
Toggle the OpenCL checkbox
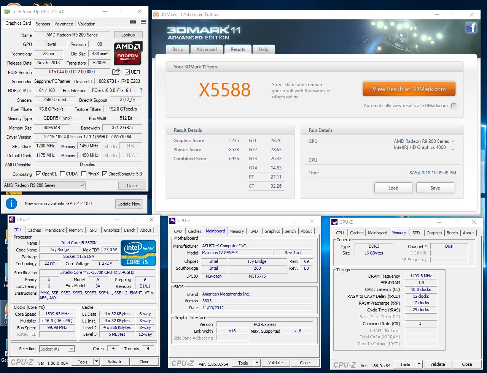pos(38,174)
